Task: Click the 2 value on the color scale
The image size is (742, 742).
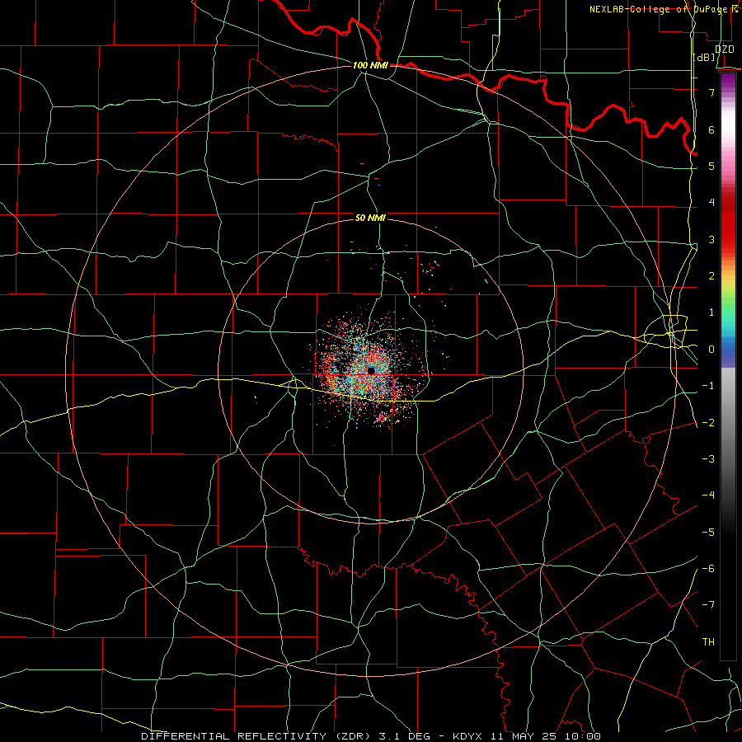Action: point(711,275)
